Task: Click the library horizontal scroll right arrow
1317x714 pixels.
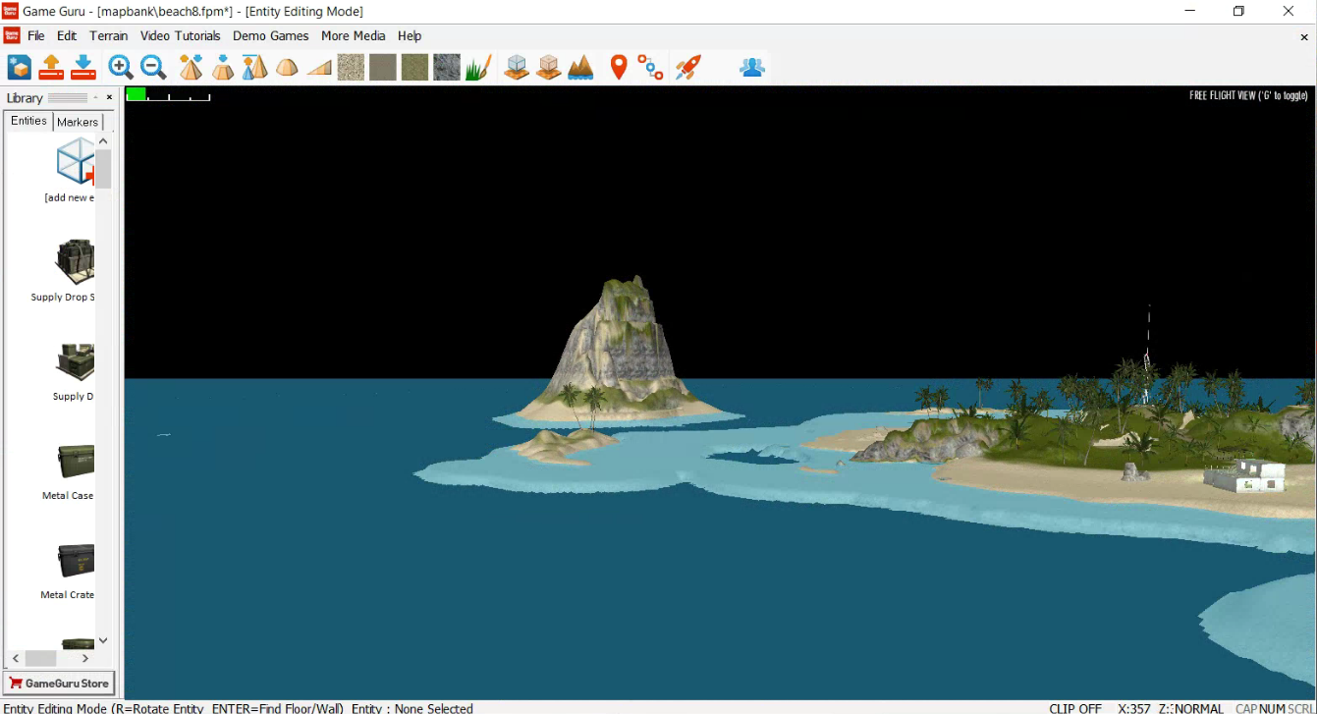Action: 85,658
